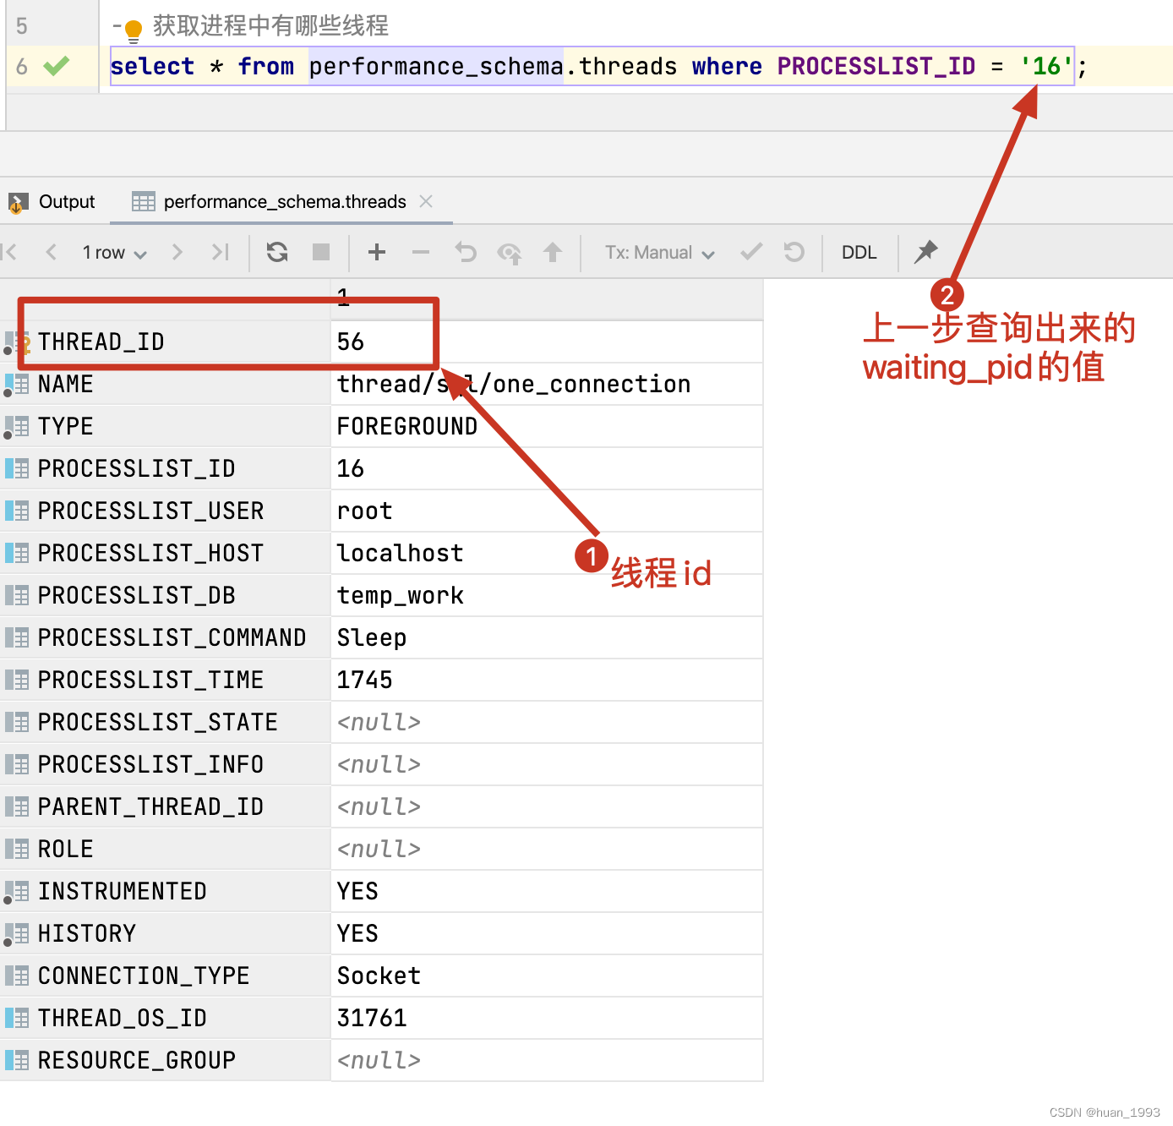
Task: Click the ROLE column table icon
Action: point(17,849)
